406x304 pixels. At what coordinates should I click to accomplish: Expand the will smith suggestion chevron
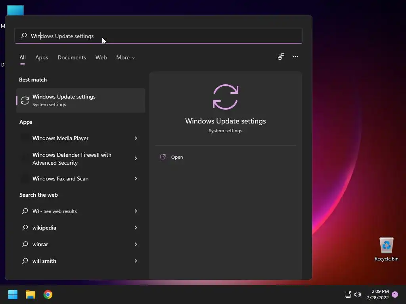pos(136,261)
